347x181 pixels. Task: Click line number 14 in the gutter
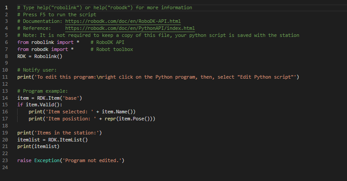6,98
